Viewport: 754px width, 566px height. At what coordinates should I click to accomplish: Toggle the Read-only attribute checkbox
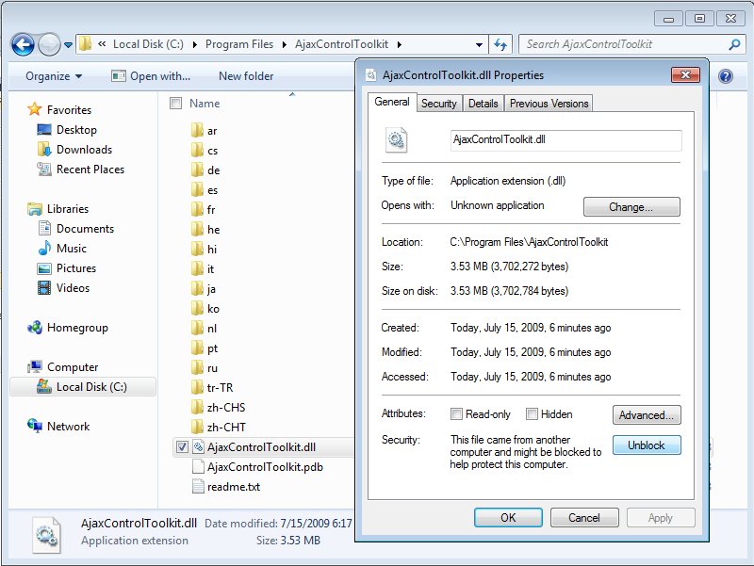(456, 413)
